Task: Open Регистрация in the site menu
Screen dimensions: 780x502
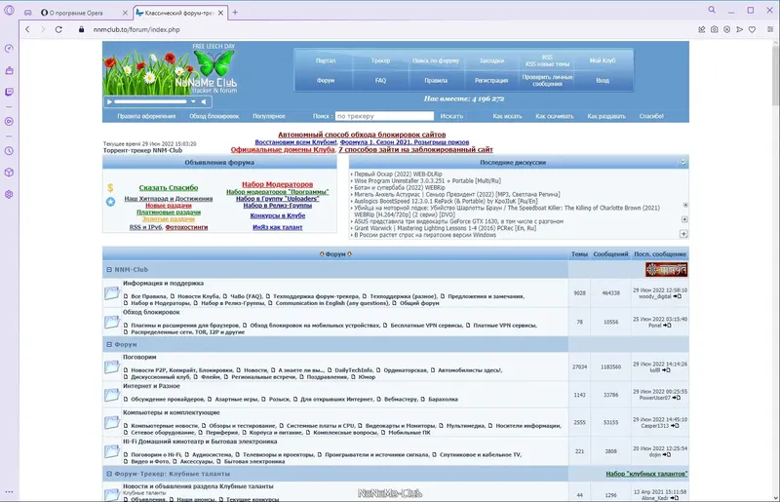Action: [491, 81]
